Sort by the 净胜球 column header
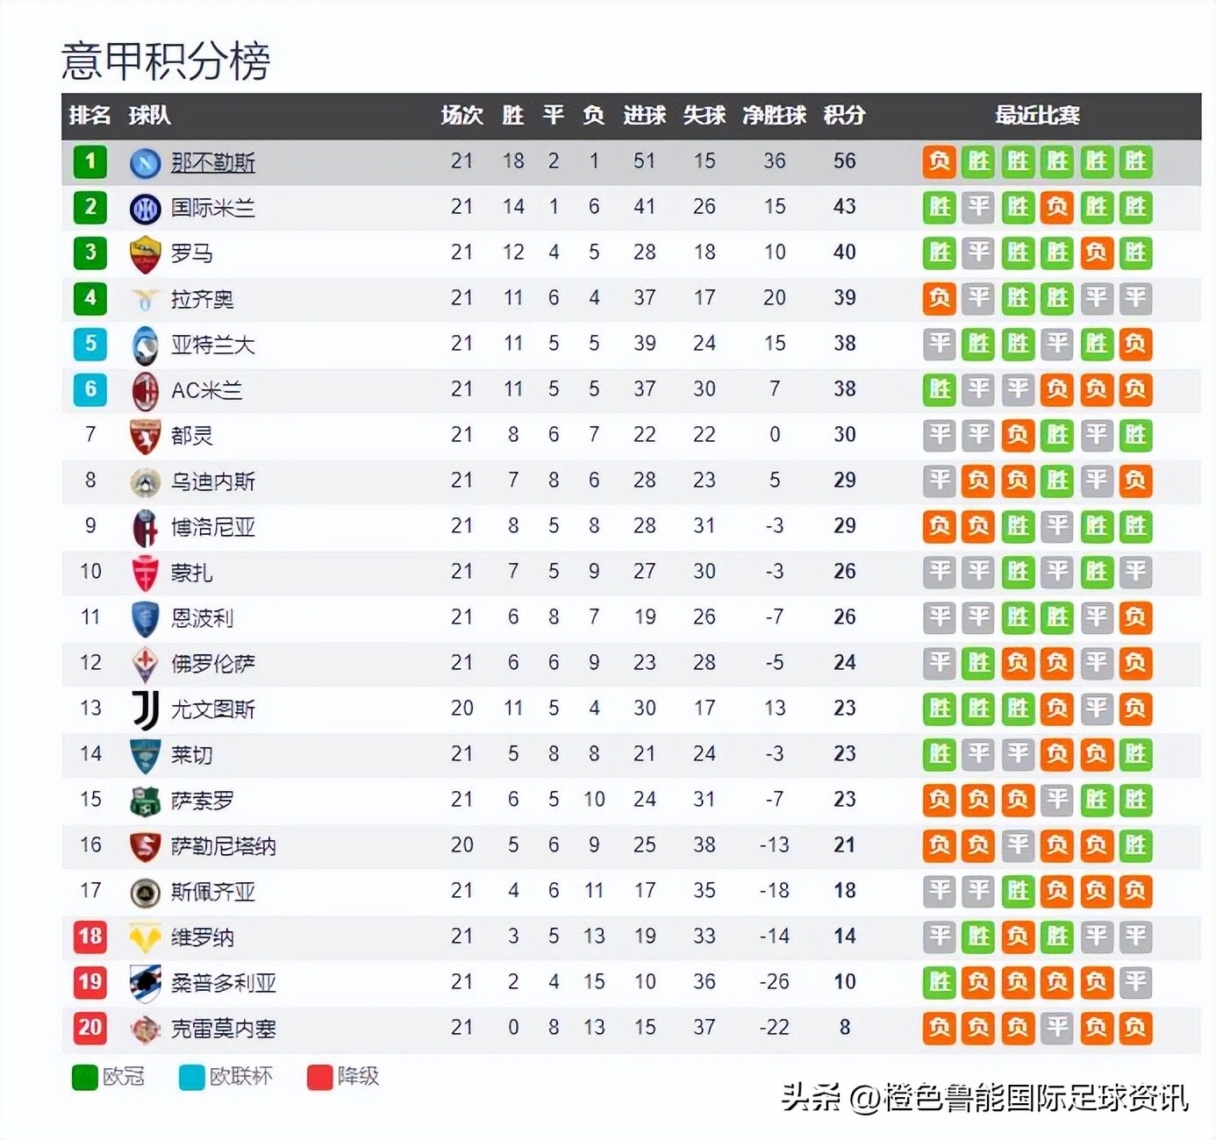This screenshot has height=1140, width=1216. (774, 115)
